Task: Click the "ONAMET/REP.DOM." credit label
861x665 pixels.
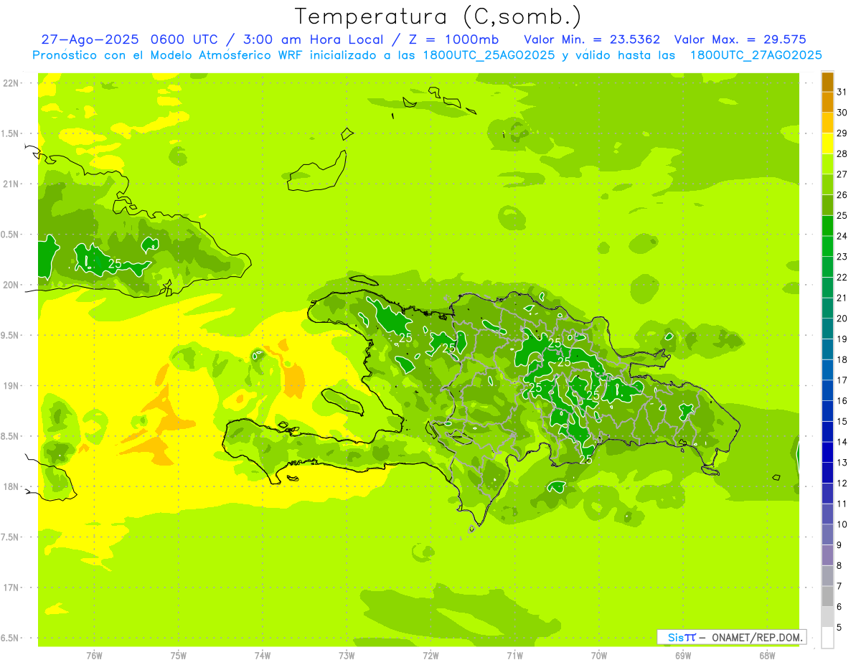Action: pos(757,637)
